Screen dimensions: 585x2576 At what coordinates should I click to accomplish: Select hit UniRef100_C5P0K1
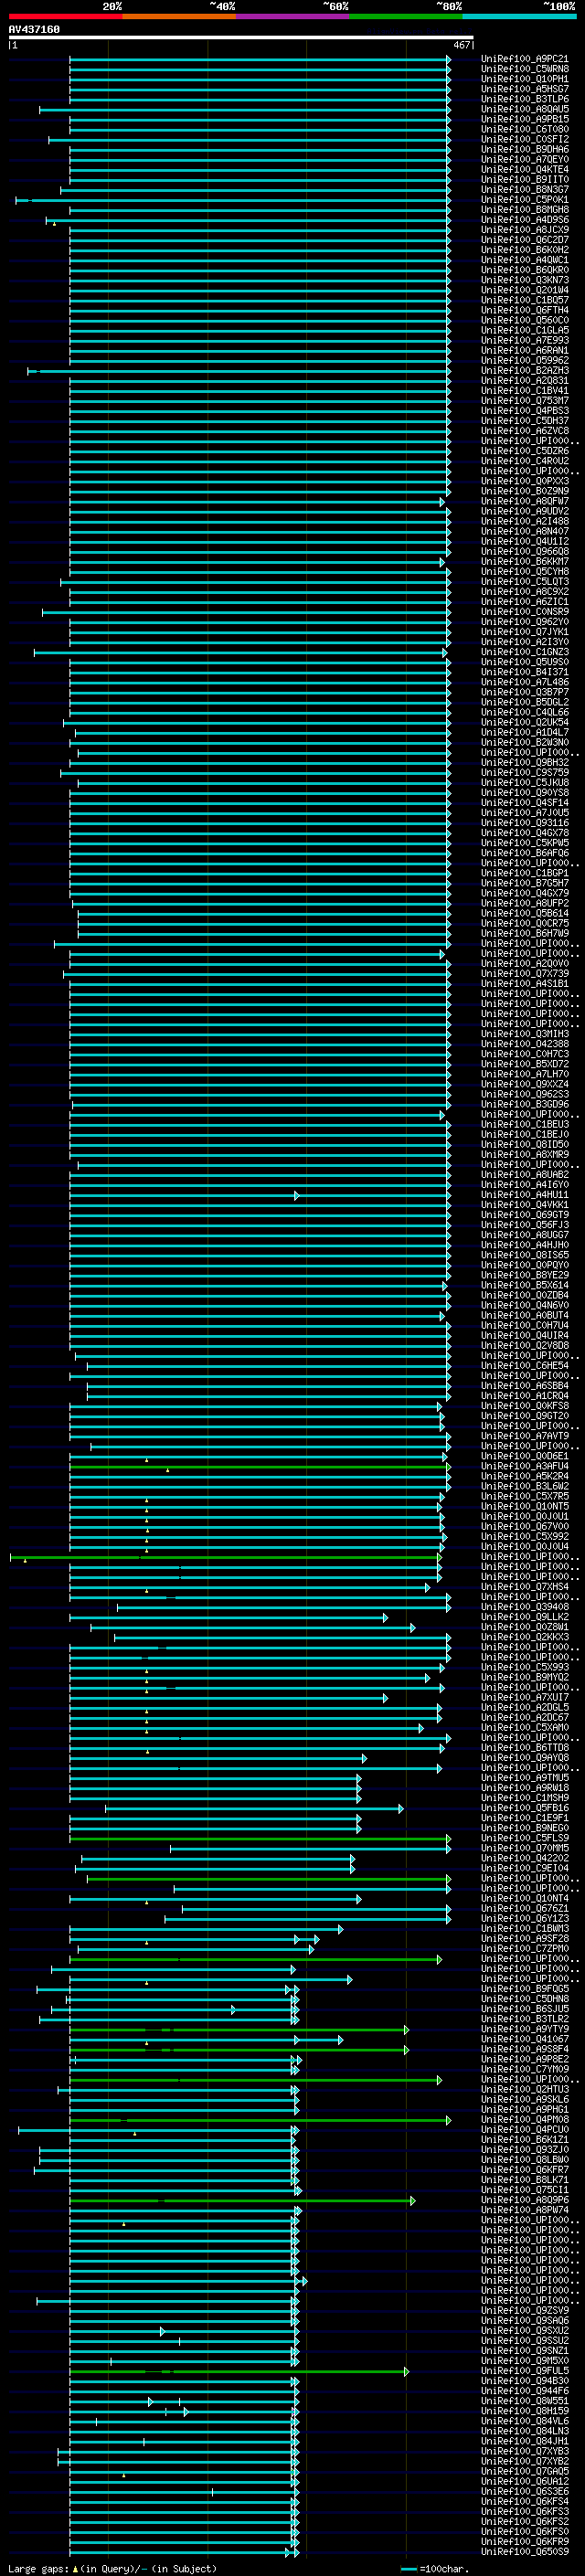click(x=525, y=200)
